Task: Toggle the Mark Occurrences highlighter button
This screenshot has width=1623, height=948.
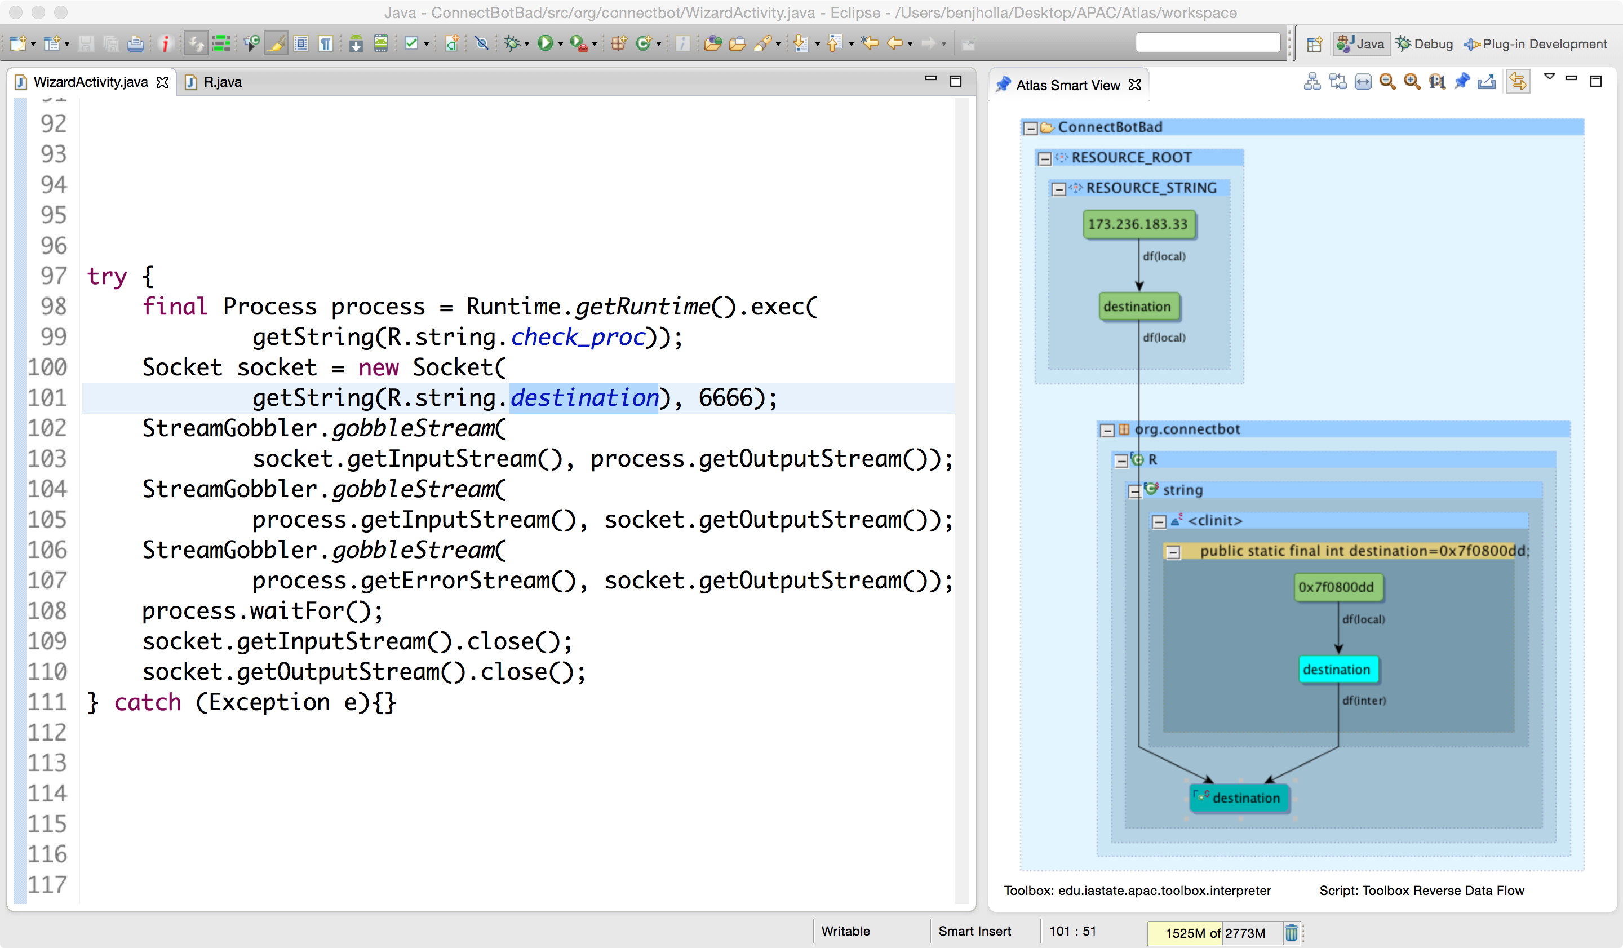Action: coord(276,43)
